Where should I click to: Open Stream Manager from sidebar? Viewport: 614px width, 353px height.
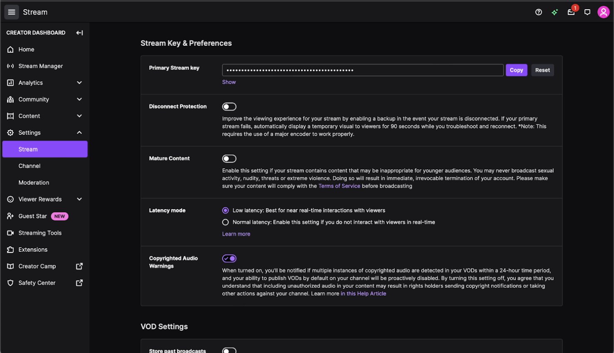(x=40, y=66)
